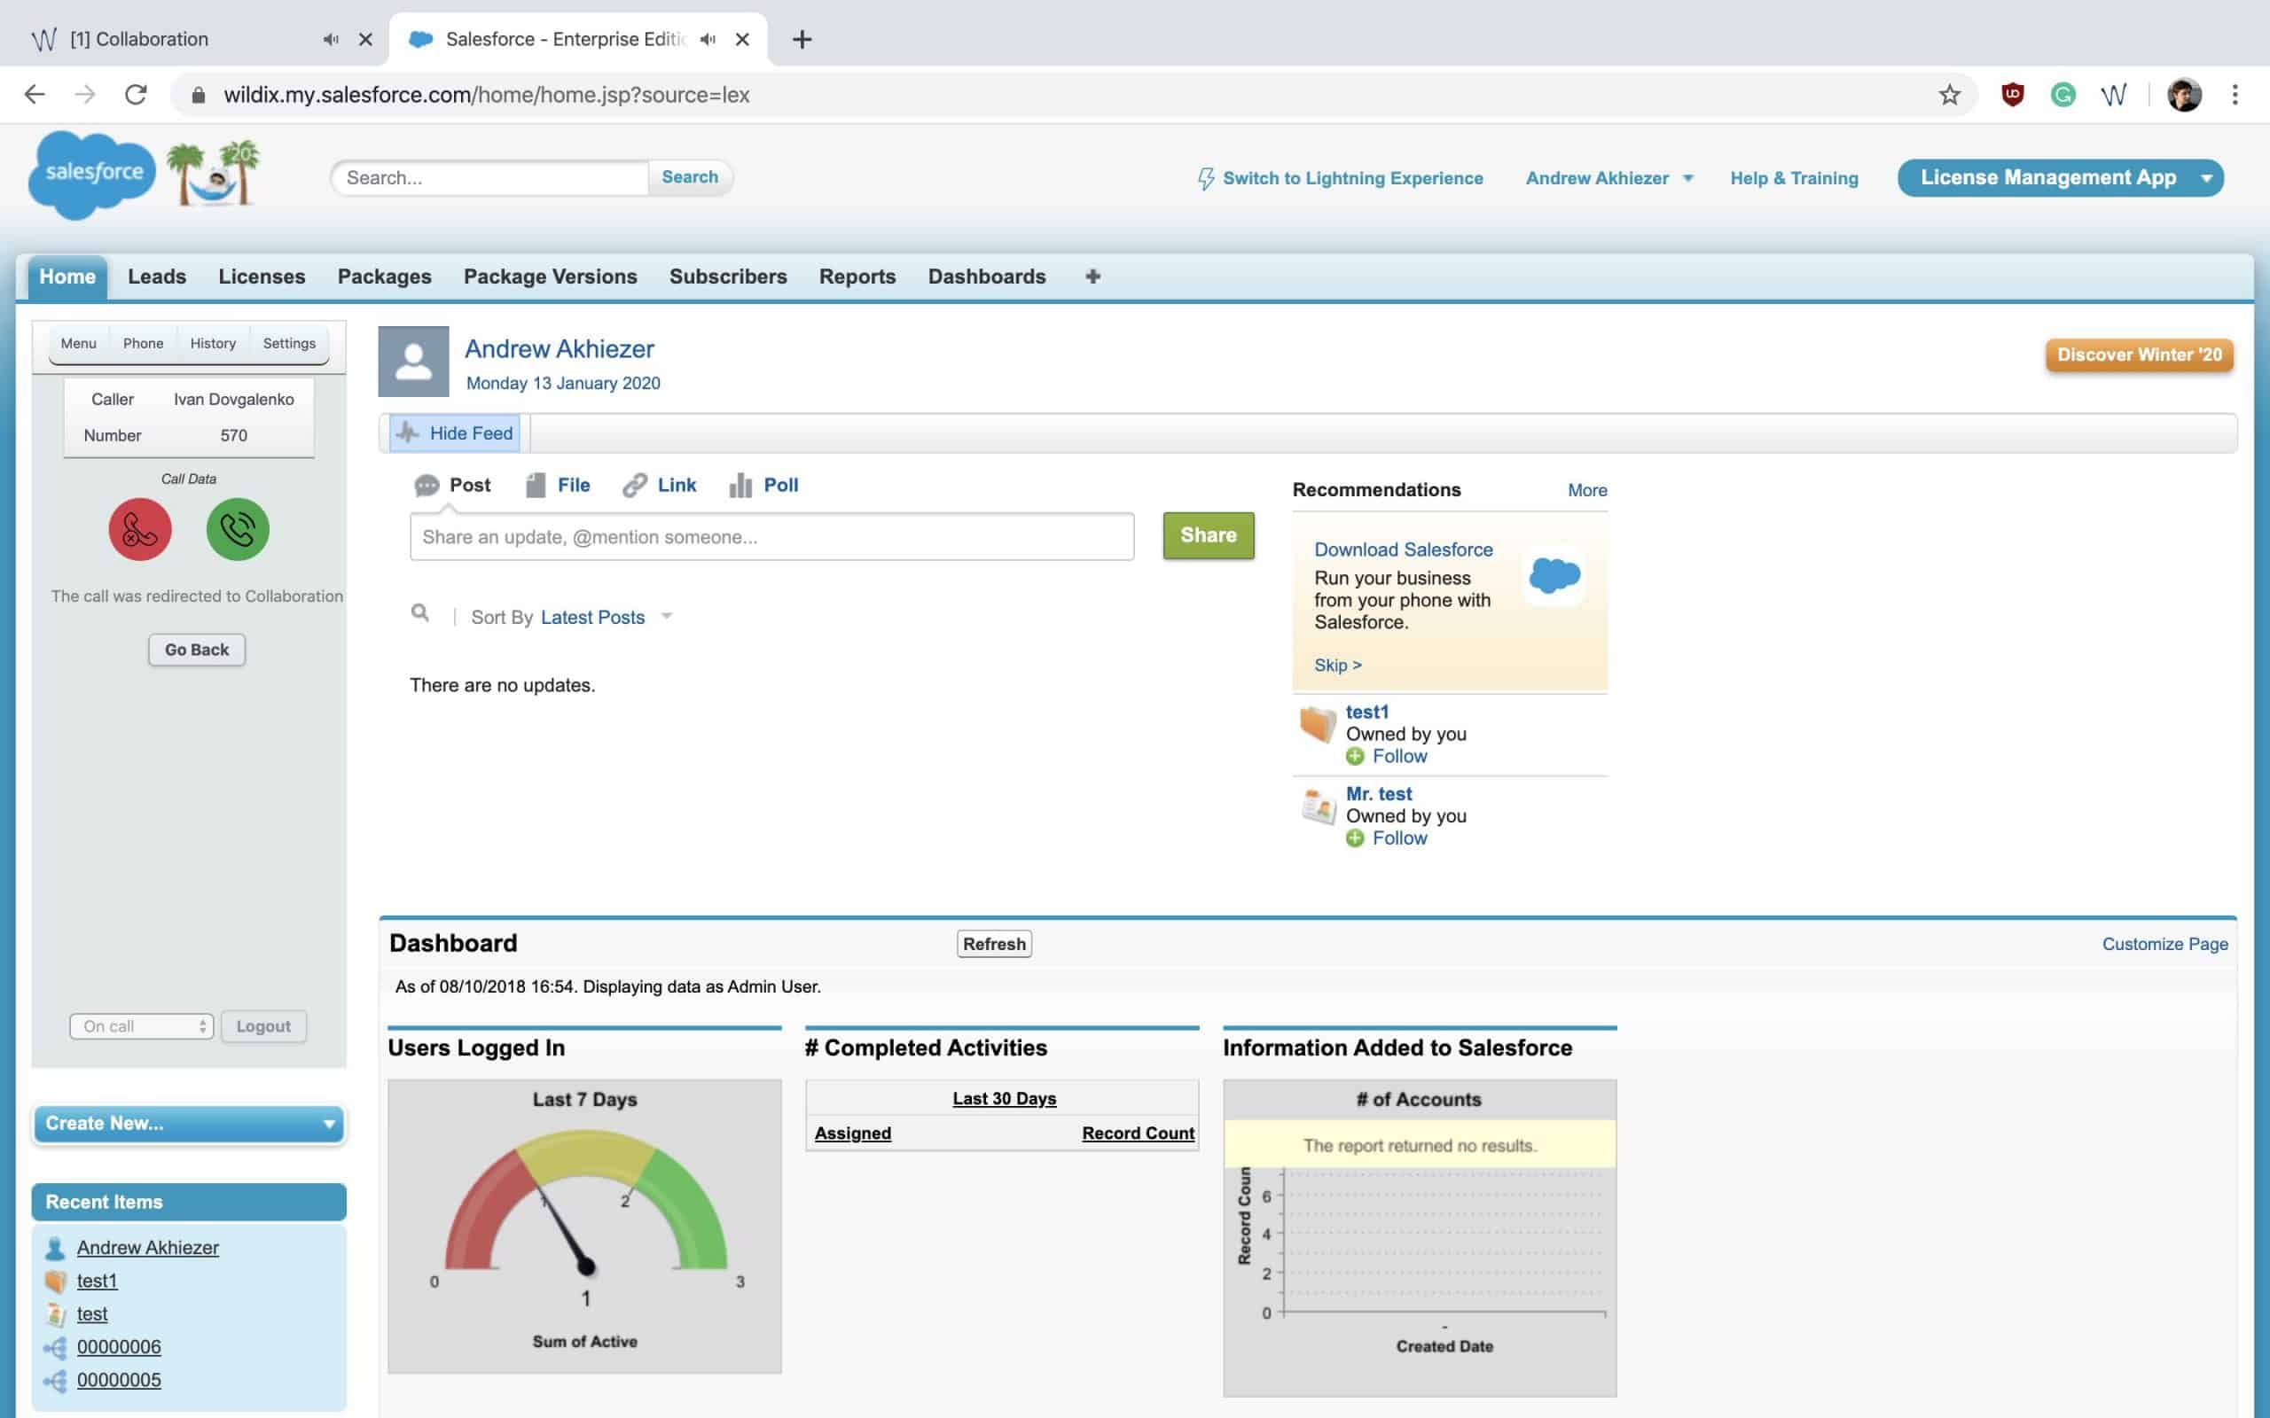Click the plus icon to add tabs
This screenshot has width=2270, height=1418.
(1092, 277)
